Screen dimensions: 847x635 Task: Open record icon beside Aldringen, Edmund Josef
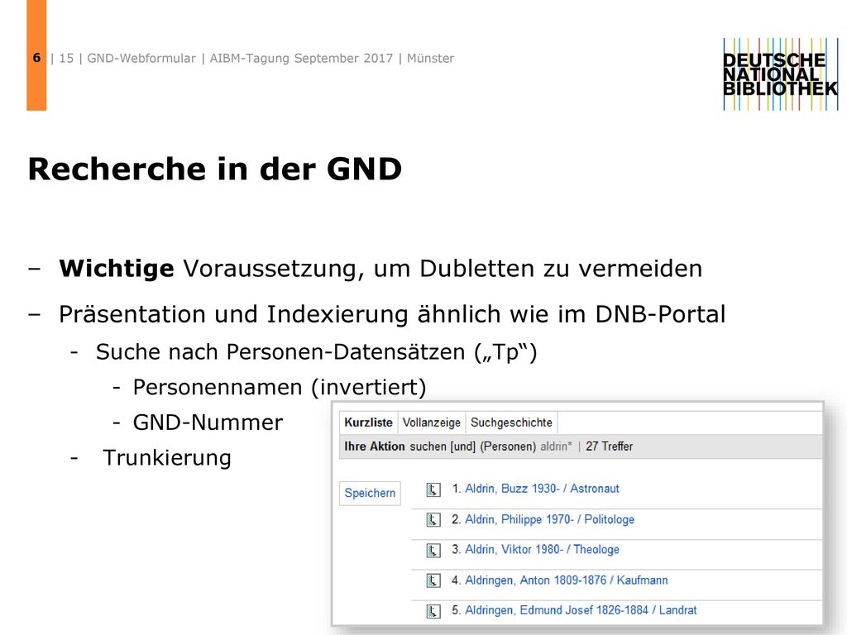pyautogui.click(x=433, y=611)
